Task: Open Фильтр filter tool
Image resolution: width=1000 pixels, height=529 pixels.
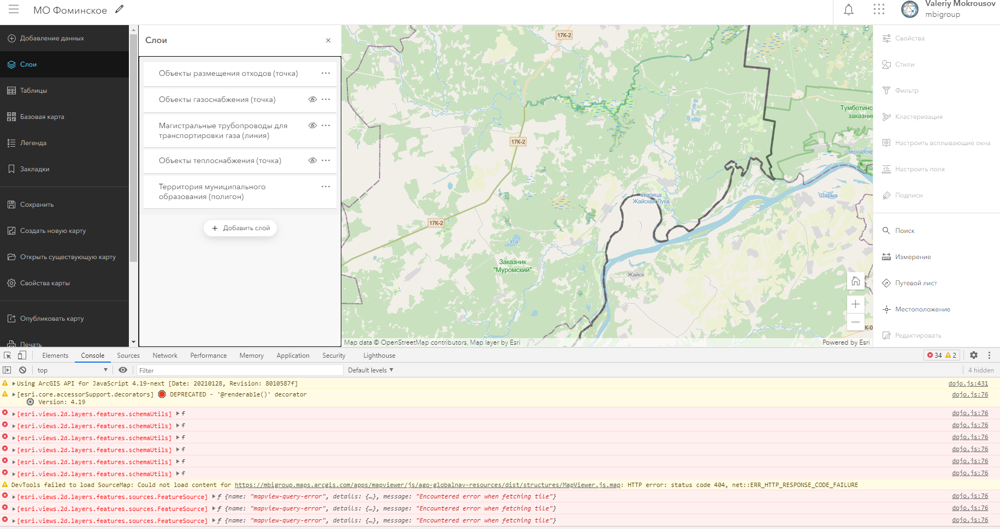Action: point(937,91)
